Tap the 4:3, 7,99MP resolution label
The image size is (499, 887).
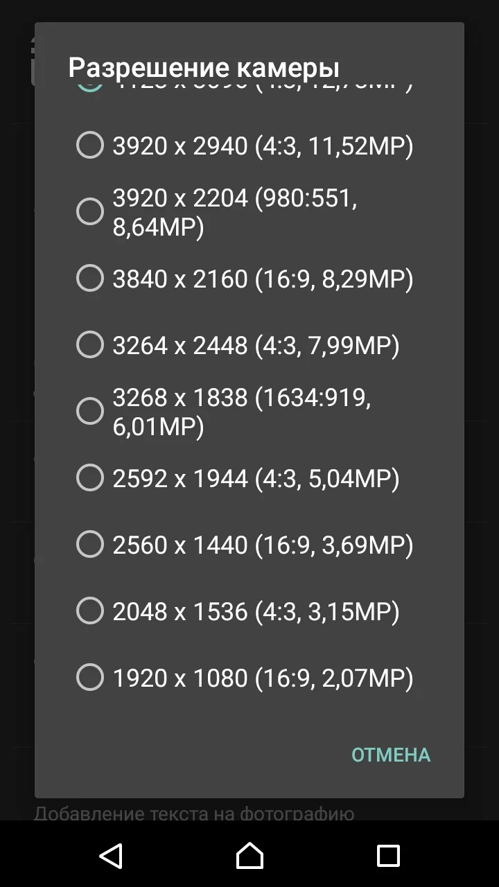[256, 345]
